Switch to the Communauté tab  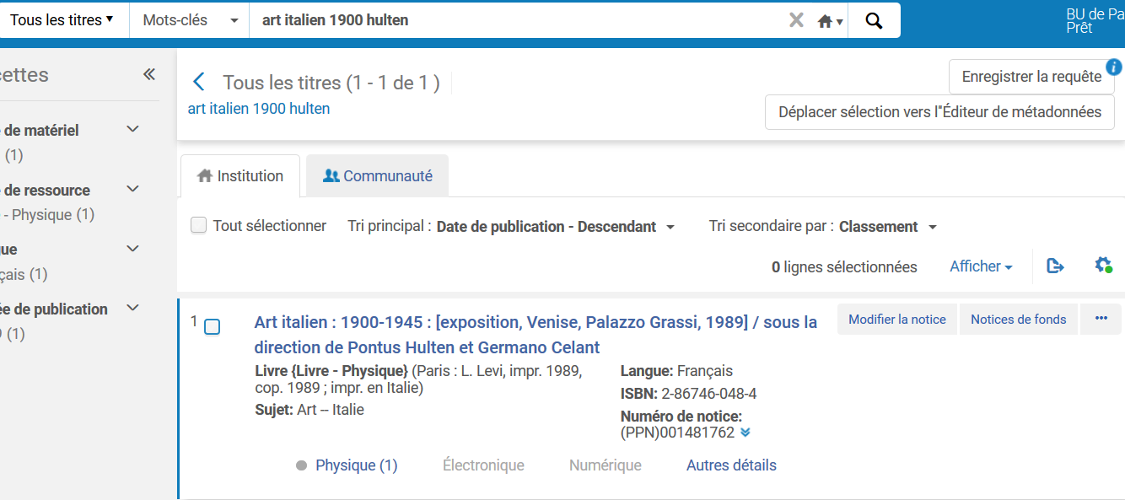[377, 176]
